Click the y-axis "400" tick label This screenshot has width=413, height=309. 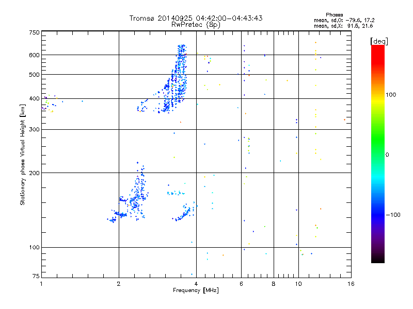34,98
